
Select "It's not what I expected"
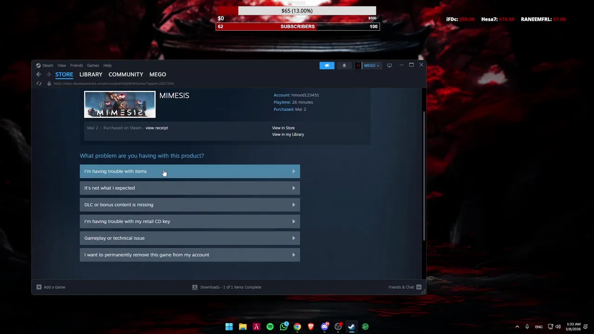point(190,188)
